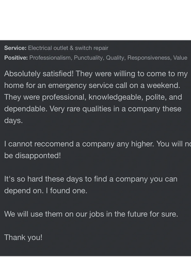The height and width of the screenshot is (272, 191).
Task: Click the "We will use them" sentence
Action: 91,214
